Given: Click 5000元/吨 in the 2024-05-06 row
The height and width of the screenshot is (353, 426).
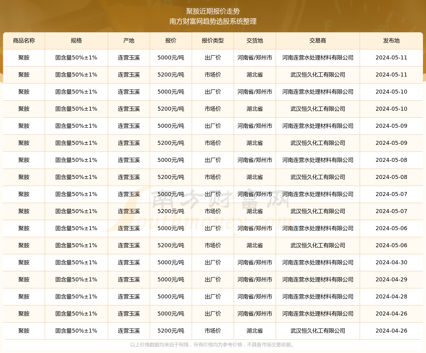Looking at the screenshot, I should click(171, 228).
